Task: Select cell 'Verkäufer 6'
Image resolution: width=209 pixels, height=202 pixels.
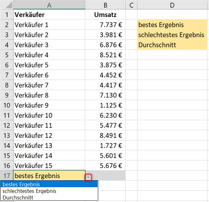Action: pos(49,75)
